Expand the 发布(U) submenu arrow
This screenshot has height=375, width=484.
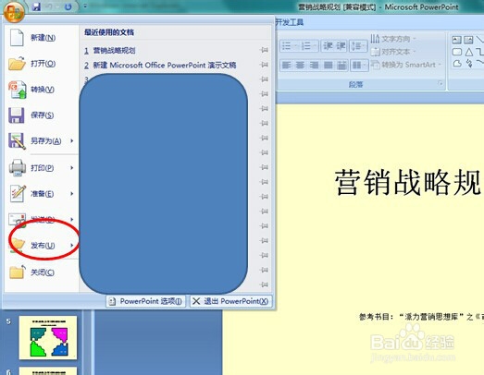coord(72,246)
